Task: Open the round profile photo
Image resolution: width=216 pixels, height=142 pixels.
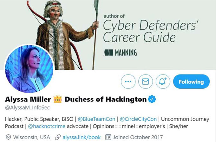Action: pos(29,69)
